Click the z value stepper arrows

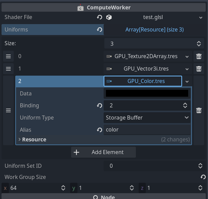pos(200,188)
